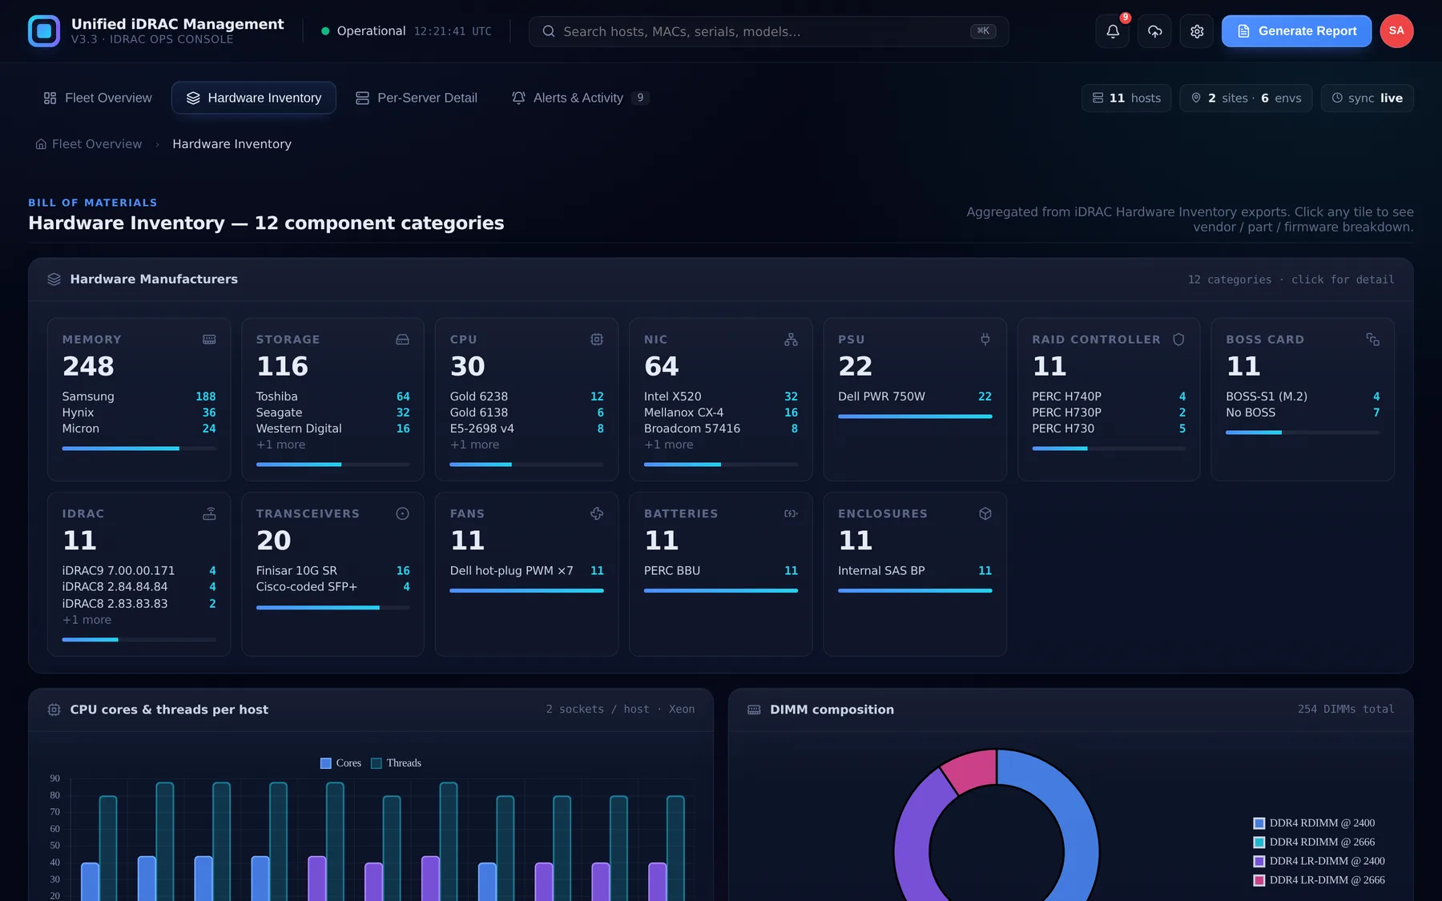The width and height of the screenshot is (1442, 901).
Task: Click the home icon in breadcrumb
Action: pos(41,144)
